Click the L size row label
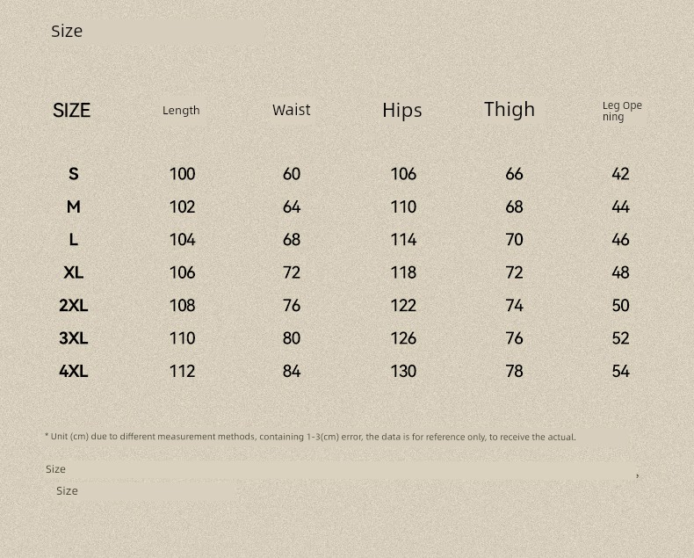Viewport: 694px width, 558px height. click(74, 240)
